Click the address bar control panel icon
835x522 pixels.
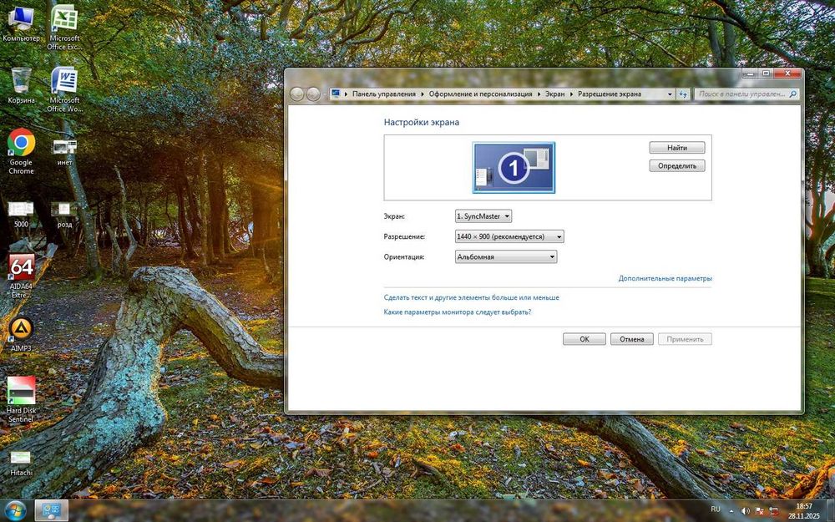pos(336,94)
